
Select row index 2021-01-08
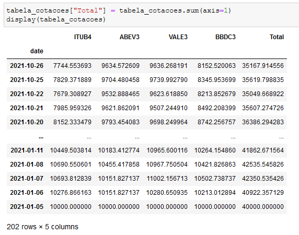coord(27,164)
